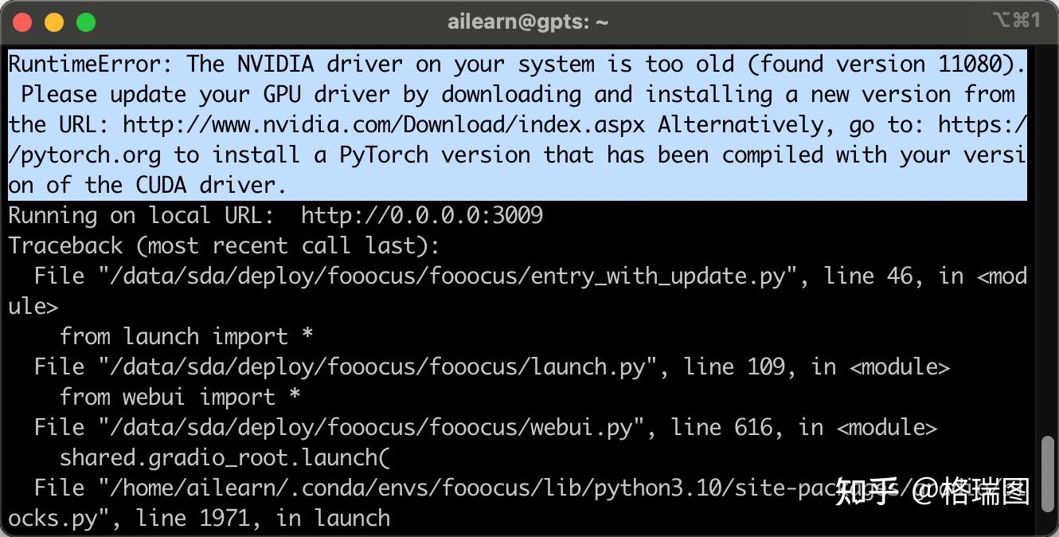1059x537 pixels.
Task: Close the terminal window with the red button
Action: point(22,22)
